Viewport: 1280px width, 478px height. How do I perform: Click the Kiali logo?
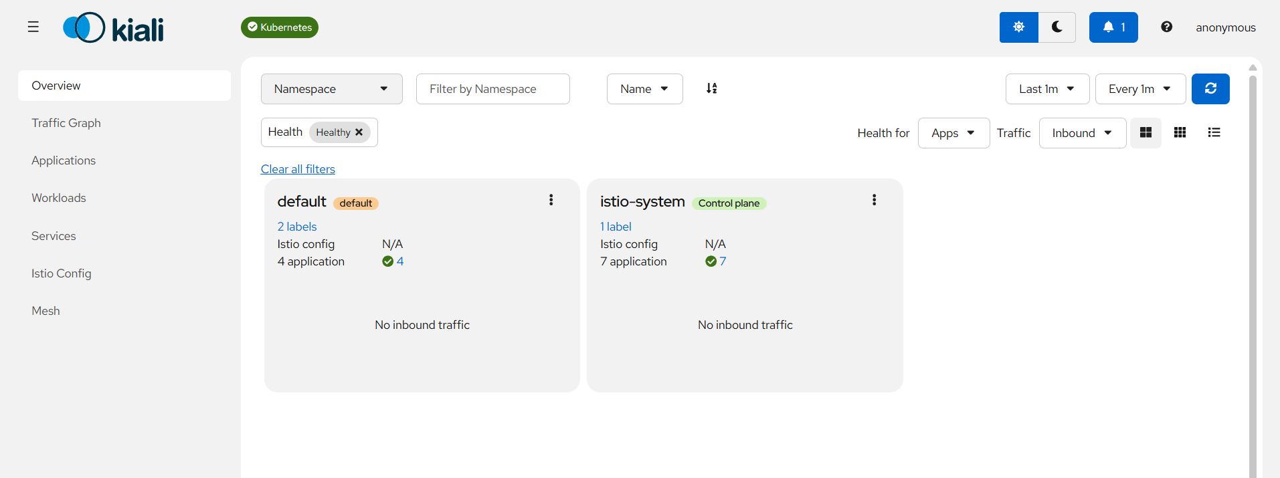113,27
